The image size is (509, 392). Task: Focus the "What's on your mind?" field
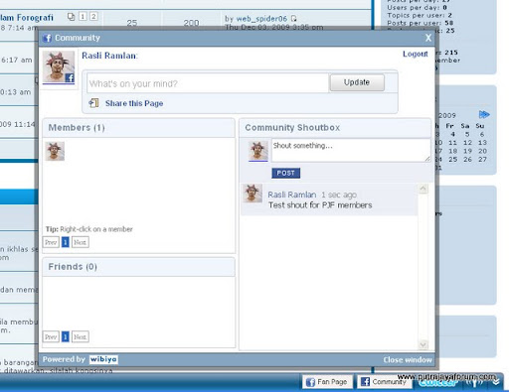(208, 83)
